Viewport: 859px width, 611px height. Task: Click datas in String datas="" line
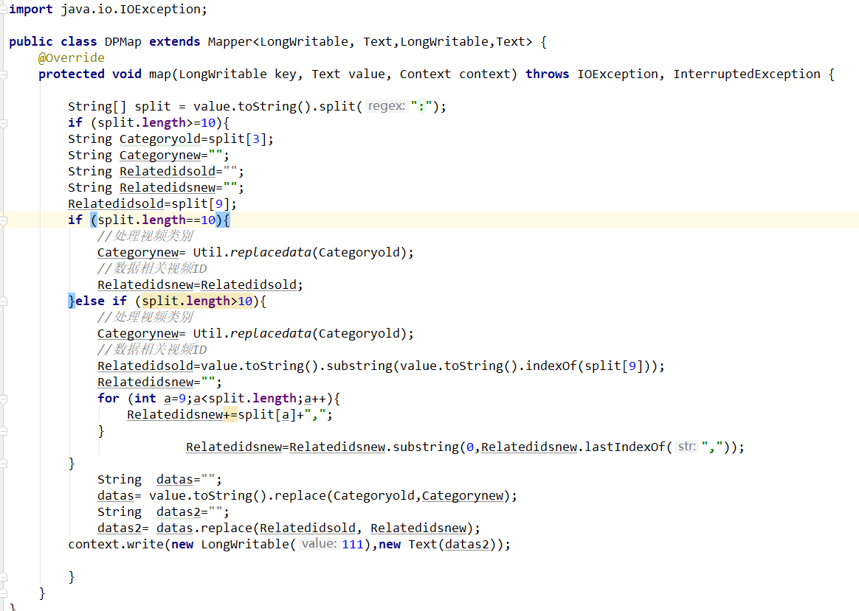(x=174, y=480)
